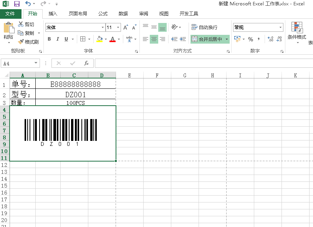Click the Excel application icon
313x227 pixels.
[6, 4]
